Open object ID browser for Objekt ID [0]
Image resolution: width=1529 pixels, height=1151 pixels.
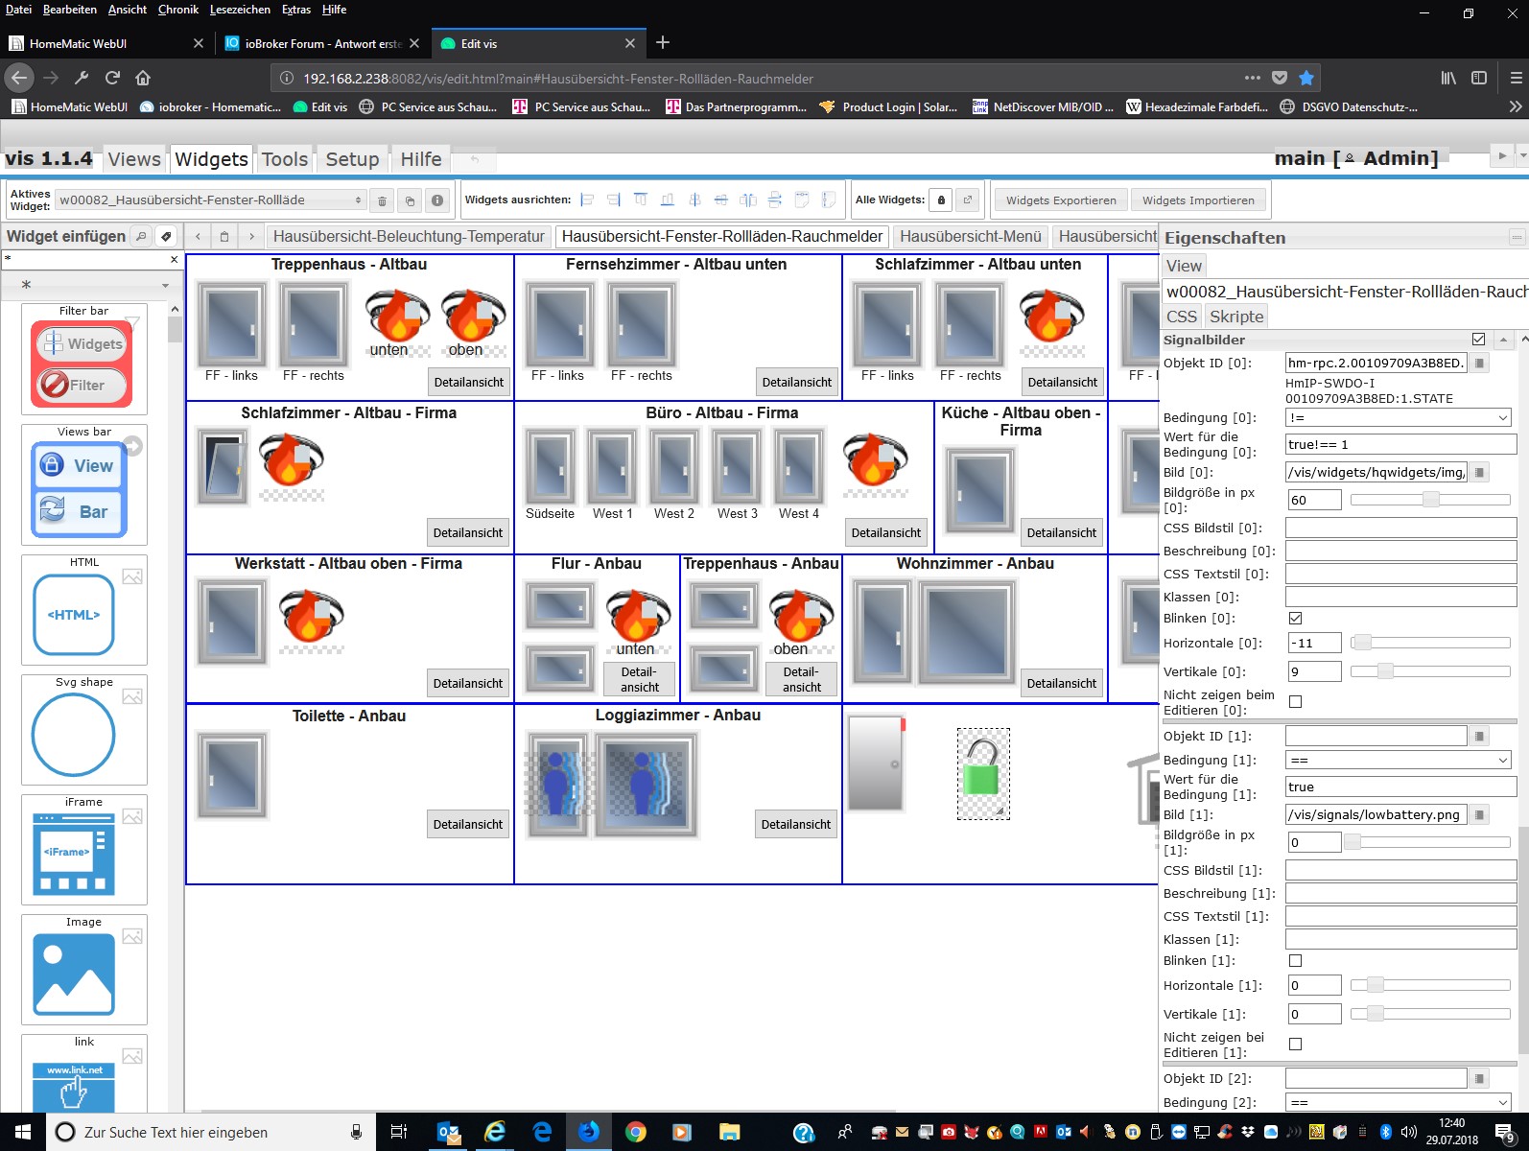click(x=1480, y=363)
